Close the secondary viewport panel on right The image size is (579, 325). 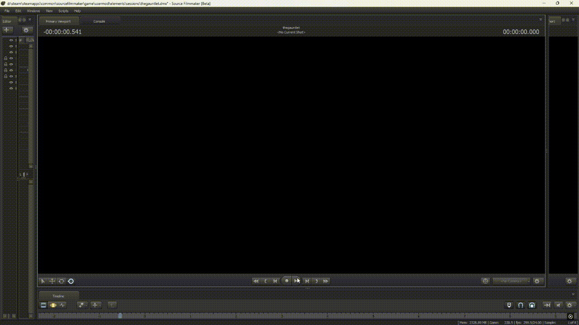tap(574, 19)
